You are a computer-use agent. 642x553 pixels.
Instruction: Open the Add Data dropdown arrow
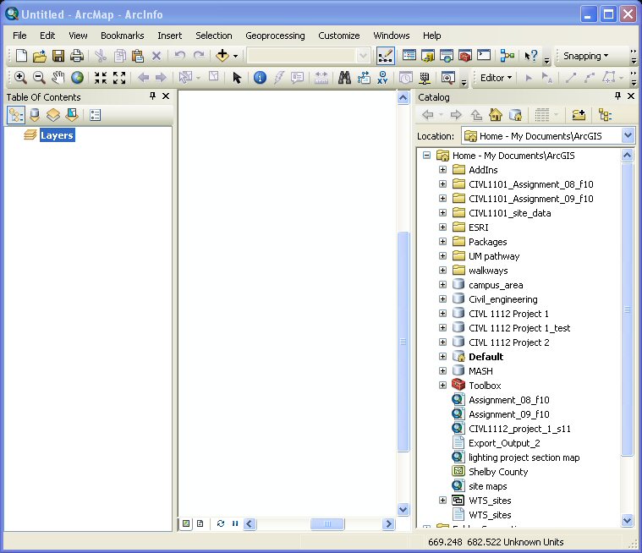pos(235,56)
